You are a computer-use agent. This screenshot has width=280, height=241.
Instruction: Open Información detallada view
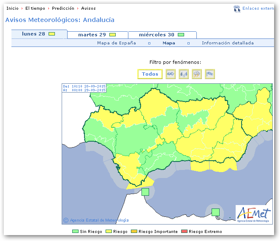coord(228,43)
